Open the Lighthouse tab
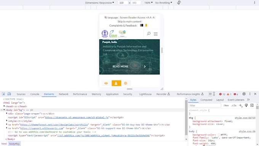Screen dimensions: 259x146 tap(145, 94)
